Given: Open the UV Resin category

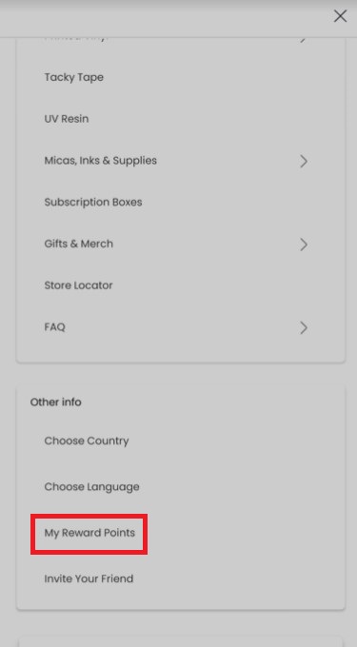Looking at the screenshot, I should click(67, 119).
